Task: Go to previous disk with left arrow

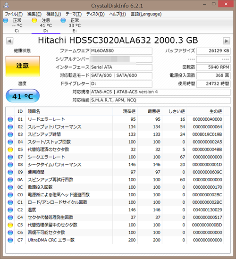Action: [x=9, y=41]
